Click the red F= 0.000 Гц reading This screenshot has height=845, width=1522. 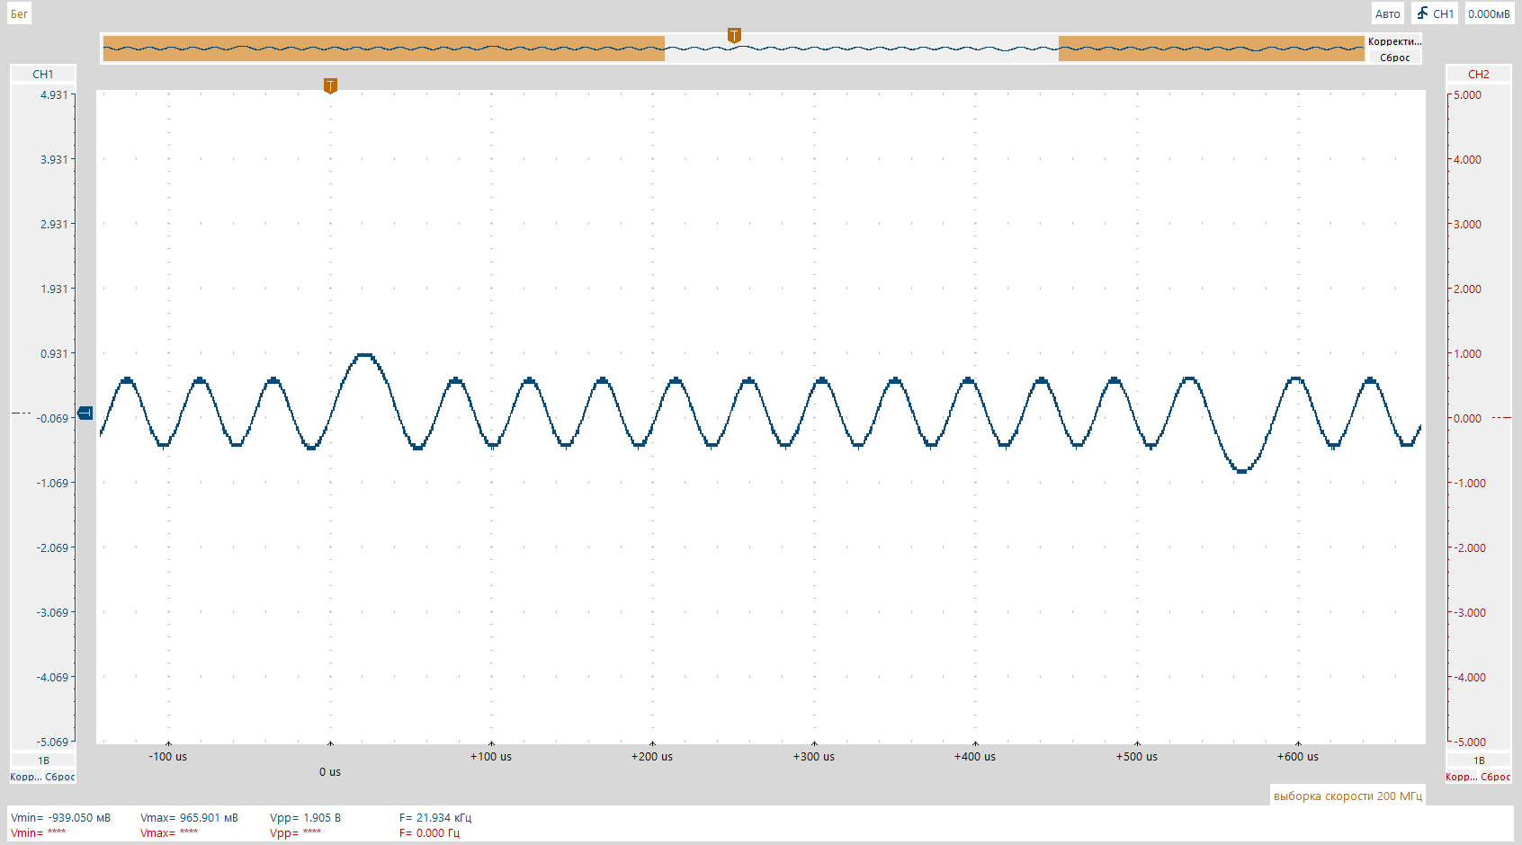click(x=429, y=832)
